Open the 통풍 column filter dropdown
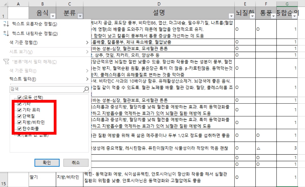Viewport: 305px width, 187px height. click(273, 16)
